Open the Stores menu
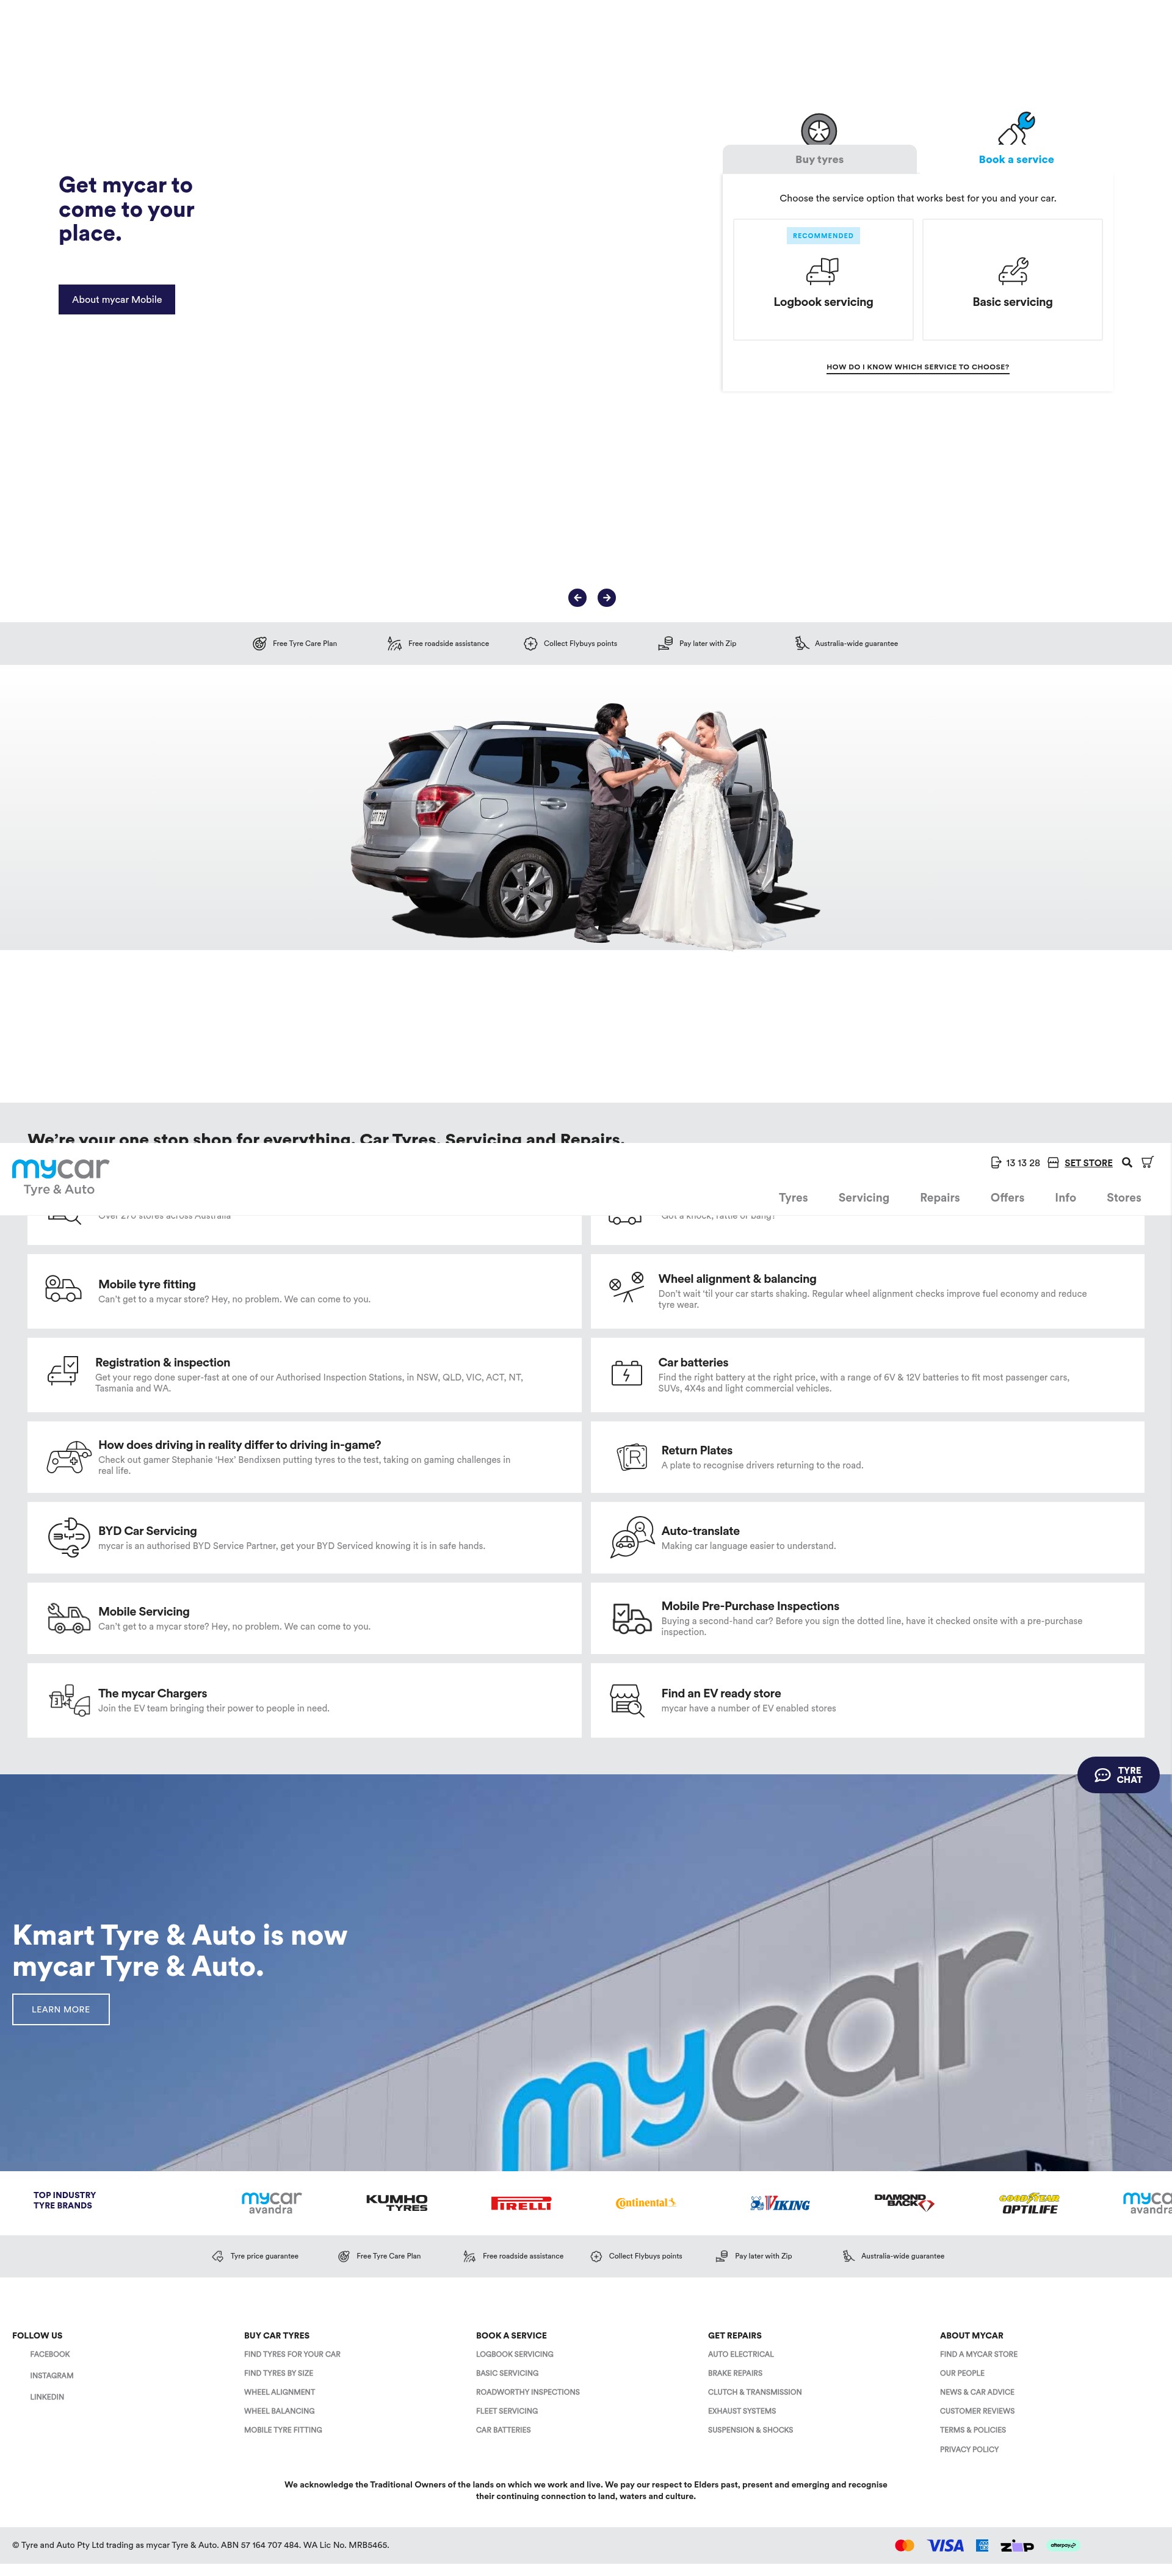The width and height of the screenshot is (1172, 2576). [1123, 1197]
